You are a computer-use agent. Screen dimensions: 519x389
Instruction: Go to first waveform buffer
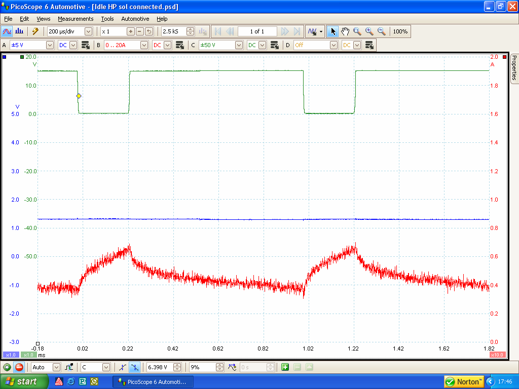pyautogui.click(x=218, y=31)
